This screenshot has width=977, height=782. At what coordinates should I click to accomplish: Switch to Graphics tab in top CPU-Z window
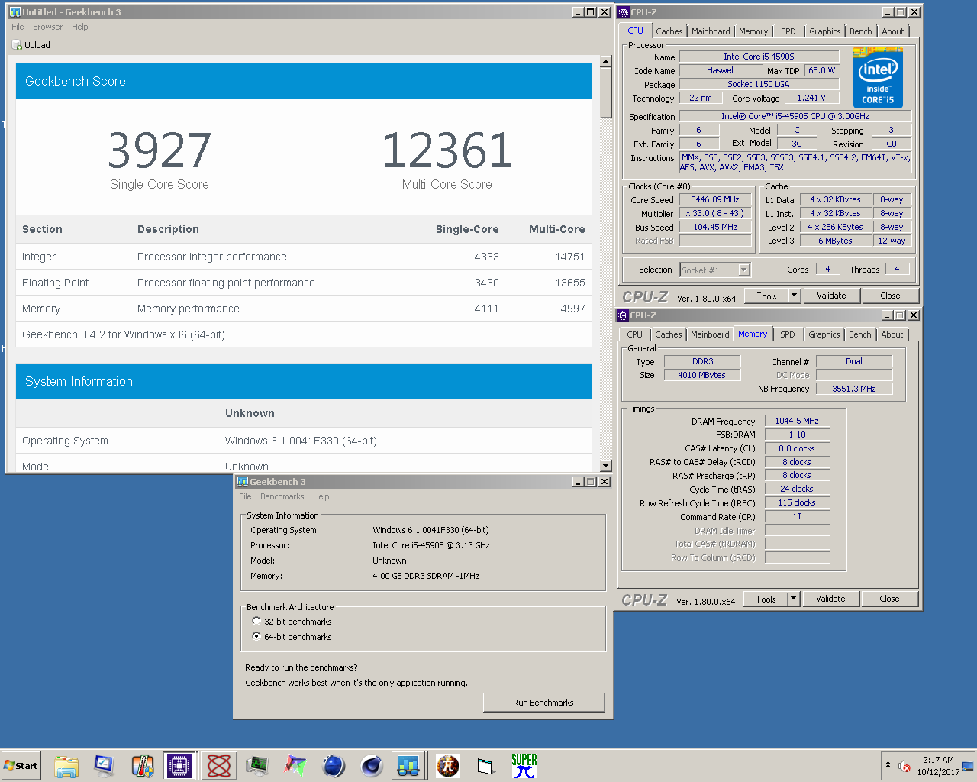coord(825,31)
